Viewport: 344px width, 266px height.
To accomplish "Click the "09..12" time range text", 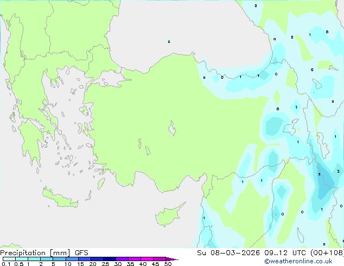I will pyautogui.click(x=276, y=253).
